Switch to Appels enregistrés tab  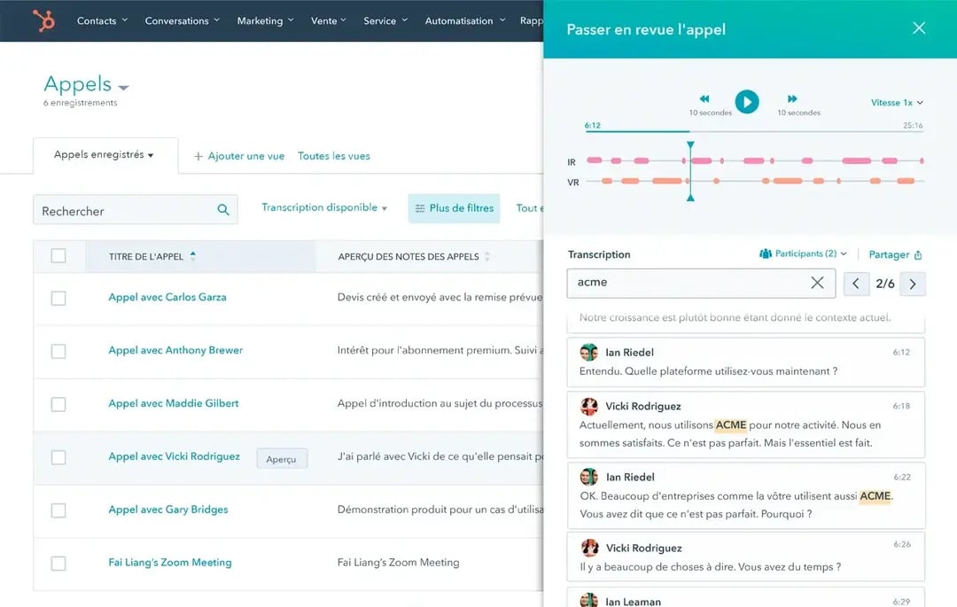tap(104, 155)
